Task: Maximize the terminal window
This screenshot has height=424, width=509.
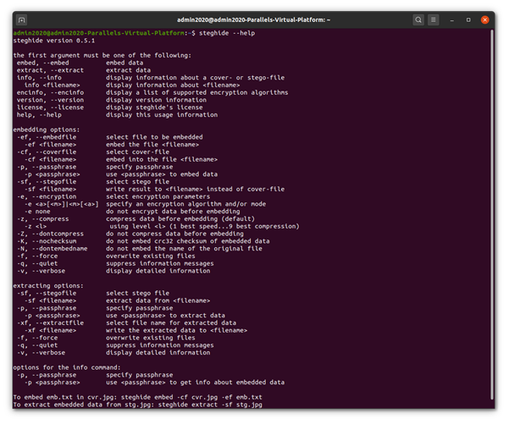Action: point(468,19)
